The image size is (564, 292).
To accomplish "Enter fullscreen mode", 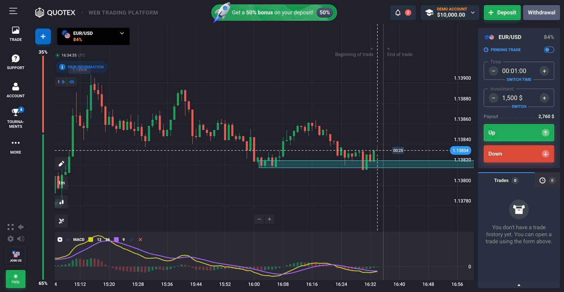I will 11,227.
